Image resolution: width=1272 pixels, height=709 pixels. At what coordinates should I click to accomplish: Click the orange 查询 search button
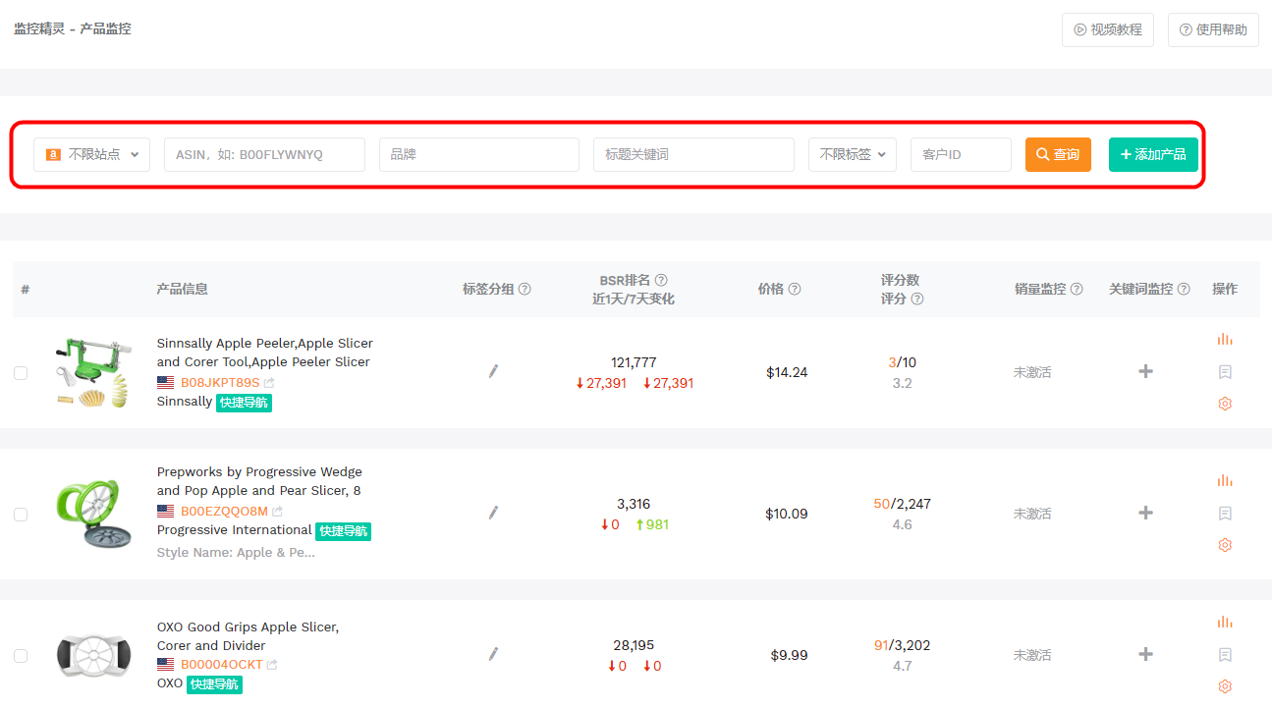tap(1058, 154)
